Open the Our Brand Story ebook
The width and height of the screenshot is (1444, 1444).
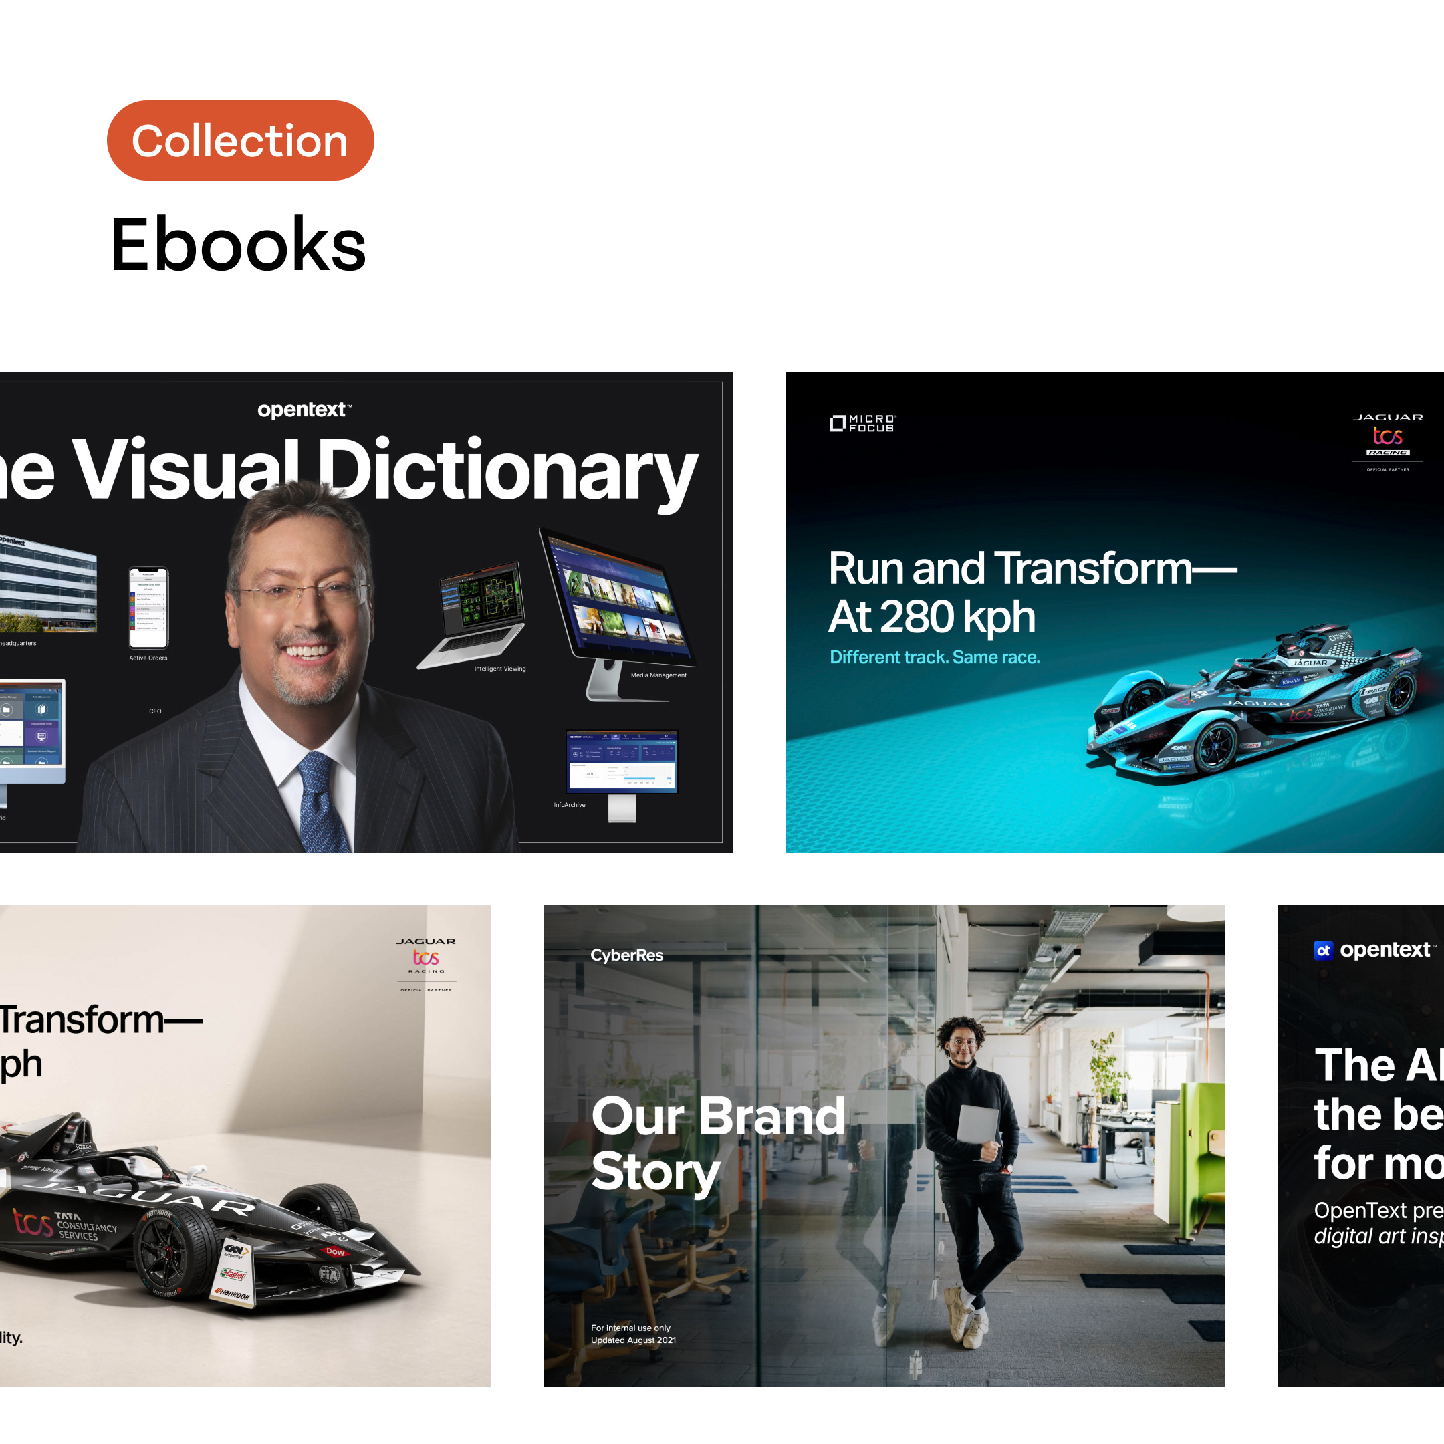tap(884, 1146)
